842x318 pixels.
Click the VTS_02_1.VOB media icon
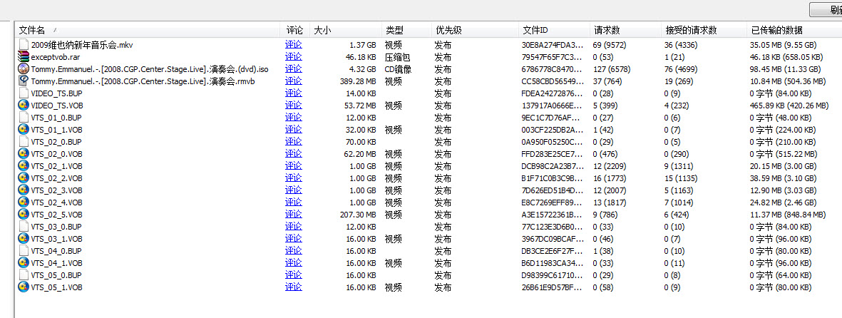pyautogui.click(x=24, y=166)
